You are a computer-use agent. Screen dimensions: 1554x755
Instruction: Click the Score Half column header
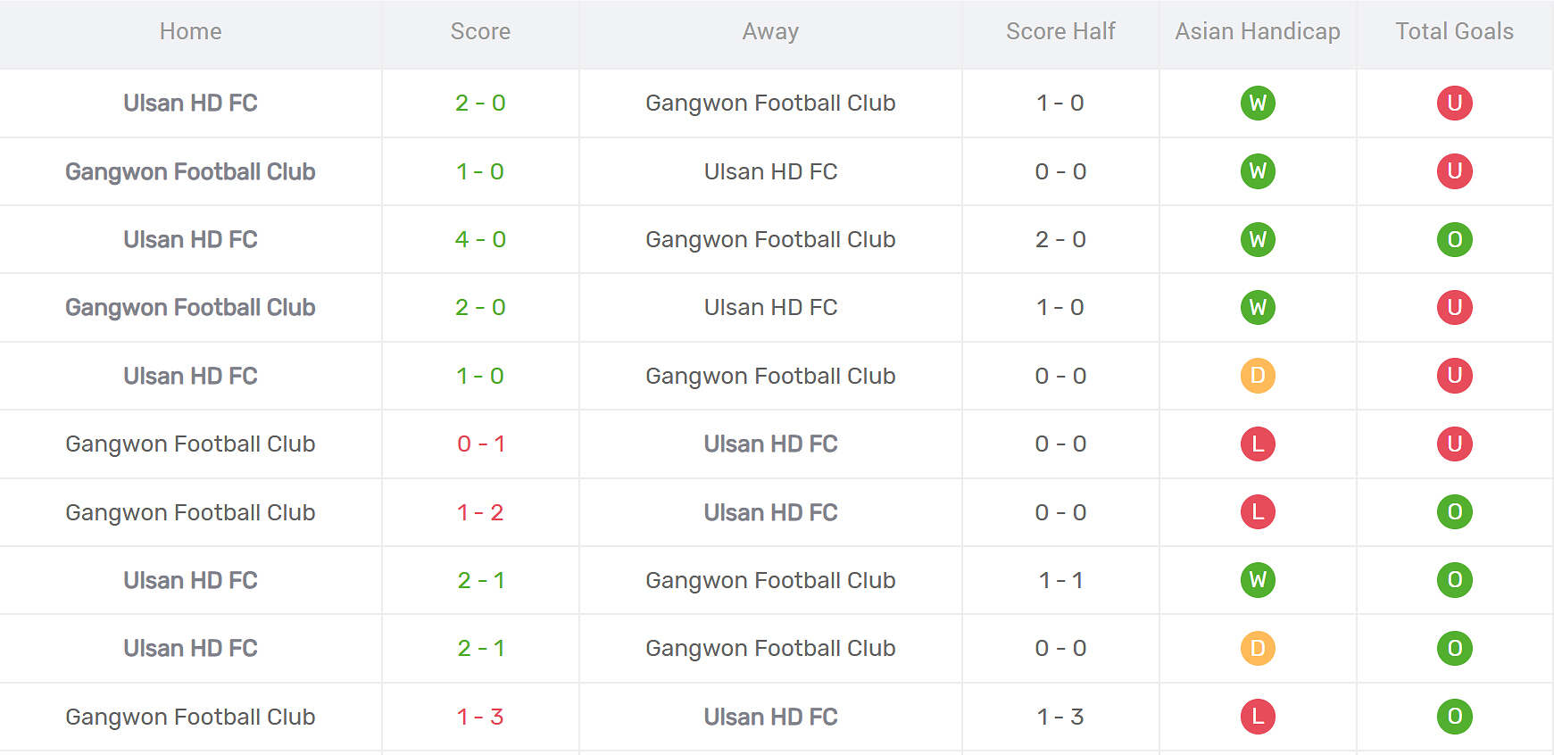(x=1060, y=32)
